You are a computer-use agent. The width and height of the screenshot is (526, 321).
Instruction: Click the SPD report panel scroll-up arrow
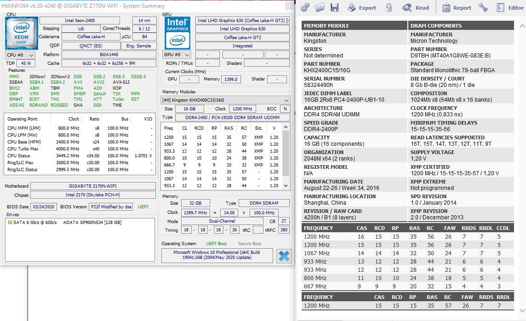pyautogui.click(x=522, y=26)
